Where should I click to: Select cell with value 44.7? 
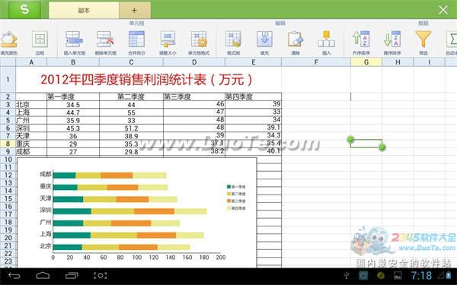point(73,112)
